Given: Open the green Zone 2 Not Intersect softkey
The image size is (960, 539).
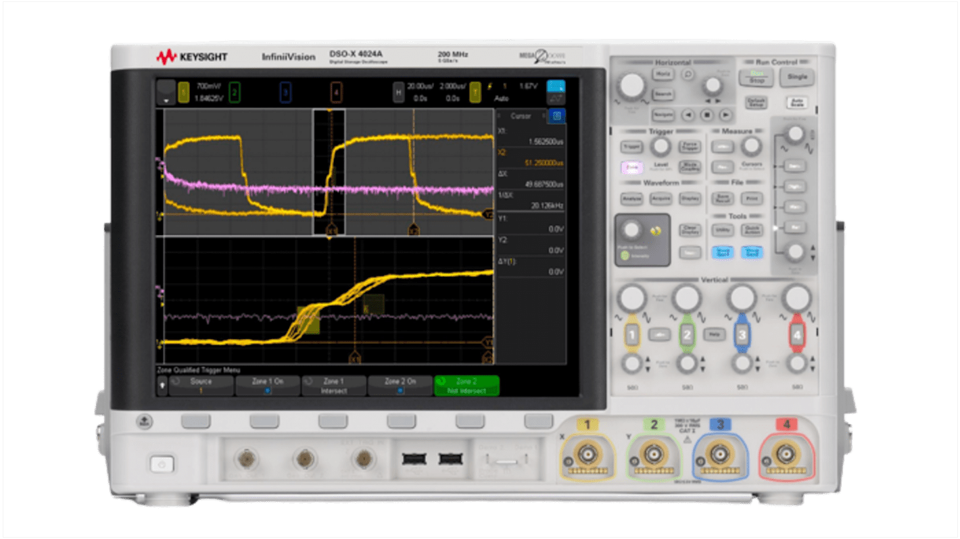Looking at the screenshot, I should click(466, 386).
